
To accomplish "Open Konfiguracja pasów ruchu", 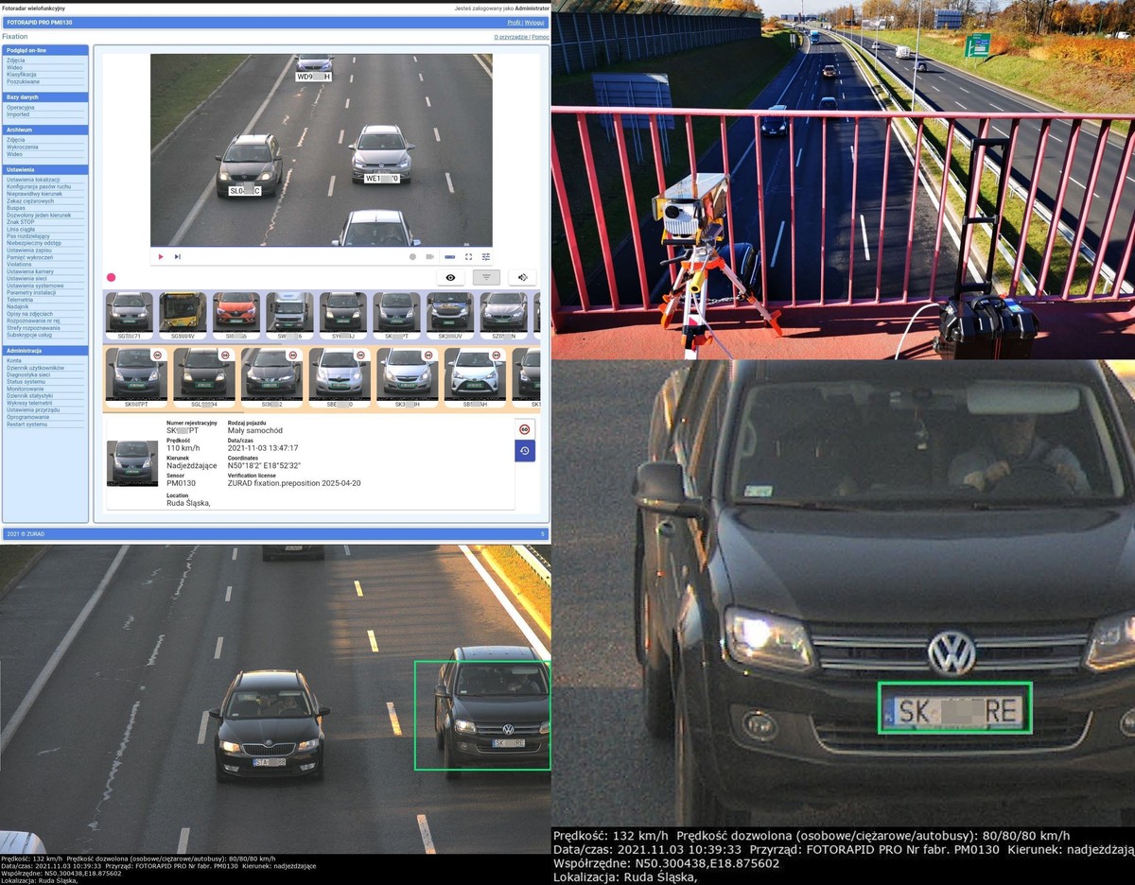I will 38,186.
